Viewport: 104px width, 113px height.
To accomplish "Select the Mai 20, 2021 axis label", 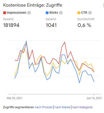I will (x=14, y=98).
